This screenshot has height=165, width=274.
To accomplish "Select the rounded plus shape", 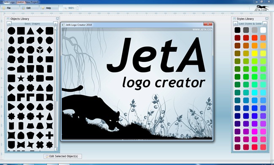I will pyautogui.click(x=40, y=116).
